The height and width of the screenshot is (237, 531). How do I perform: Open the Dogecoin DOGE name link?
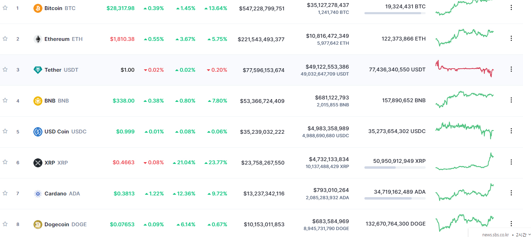tap(66, 225)
